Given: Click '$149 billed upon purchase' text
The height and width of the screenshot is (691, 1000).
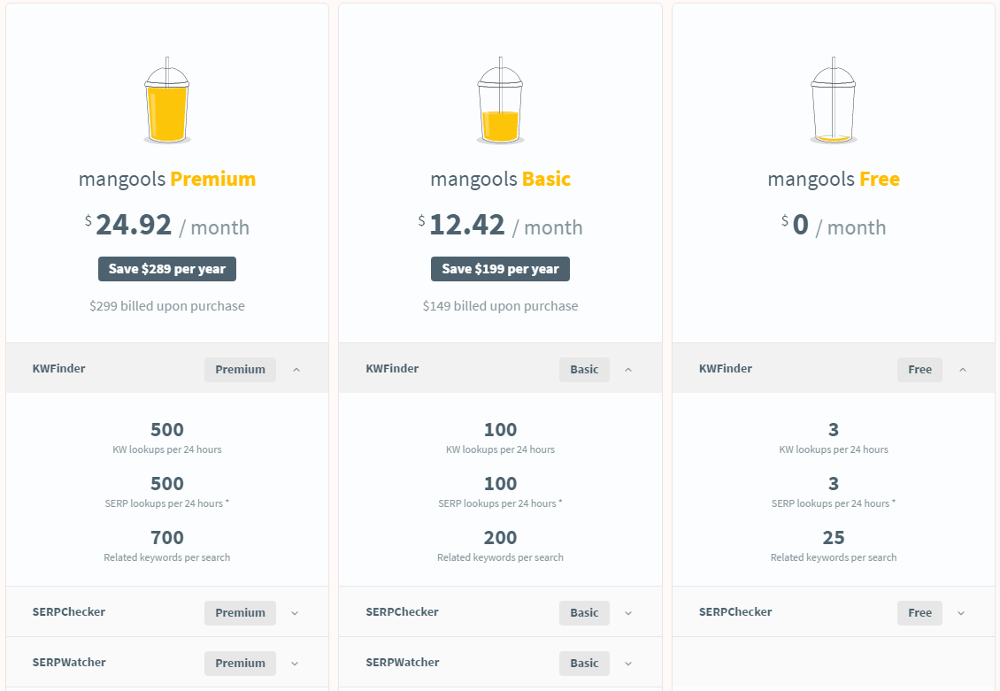Looking at the screenshot, I should point(501,306).
